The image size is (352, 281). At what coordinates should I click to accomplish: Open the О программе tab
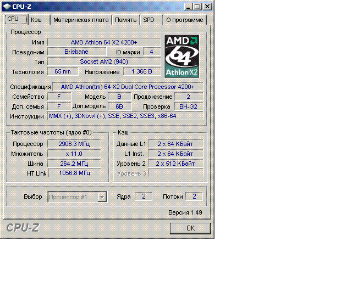[x=185, y=20]
